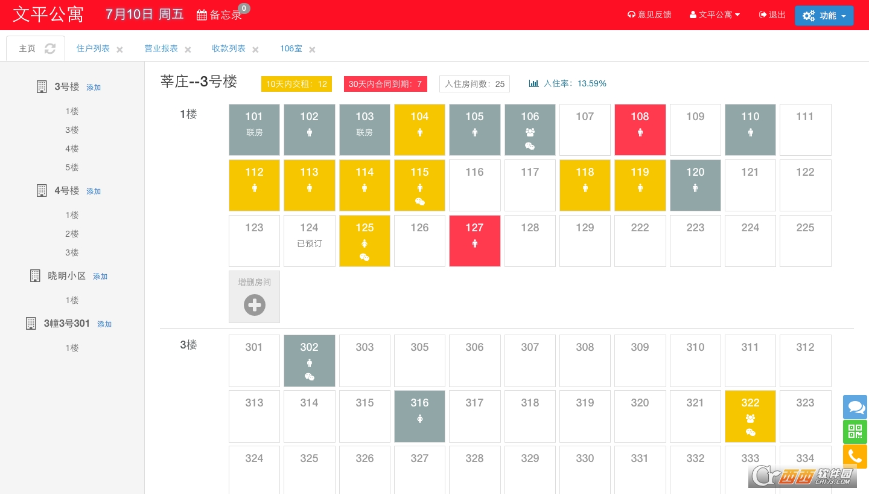Viewport: 869px width, 494px height.
Task: Switch to the 住户列表 tab
Action: click(x=93, y=48)
